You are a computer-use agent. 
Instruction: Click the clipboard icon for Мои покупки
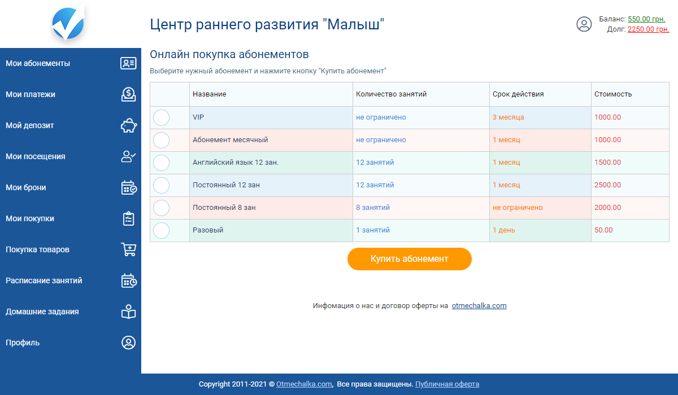coord(128,218)
